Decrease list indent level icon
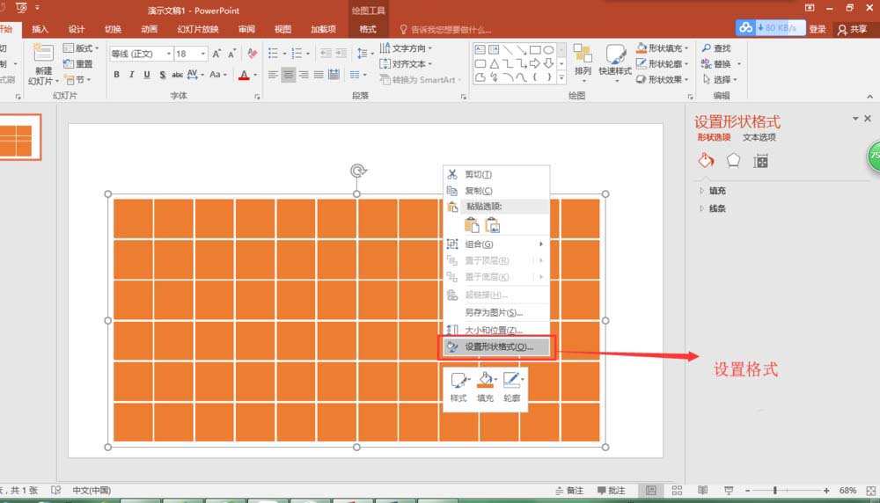 [x=326, y=54]
